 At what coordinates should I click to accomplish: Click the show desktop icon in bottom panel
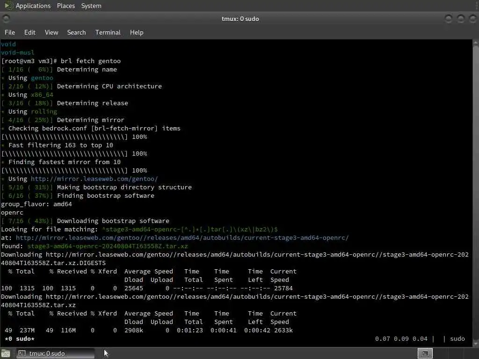click(6, 353)
